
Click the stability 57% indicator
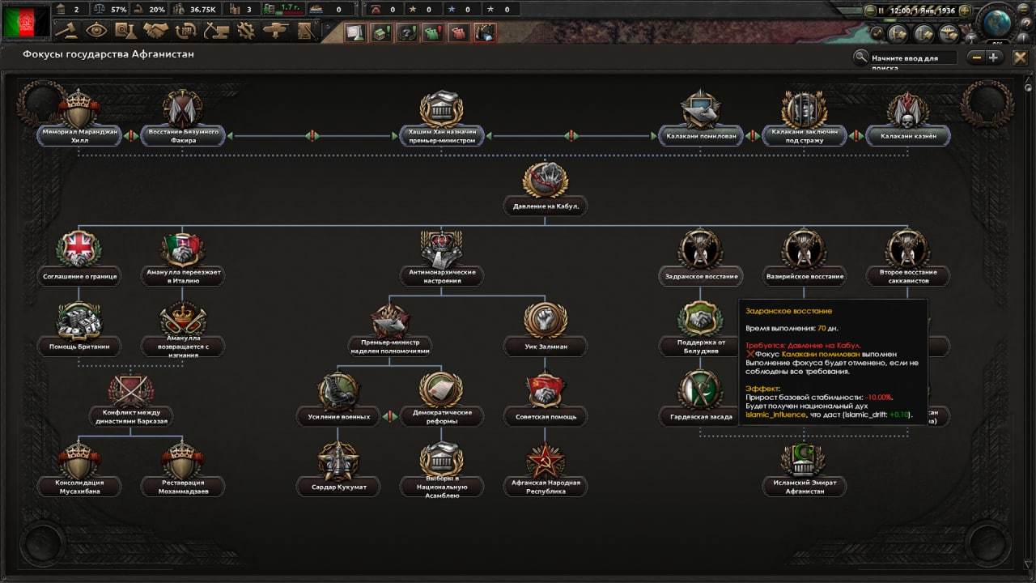pyautogui.click(x=112, y=10)
